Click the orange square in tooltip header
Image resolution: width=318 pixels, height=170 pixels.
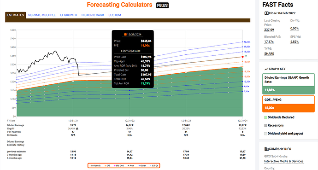(125, 35)
